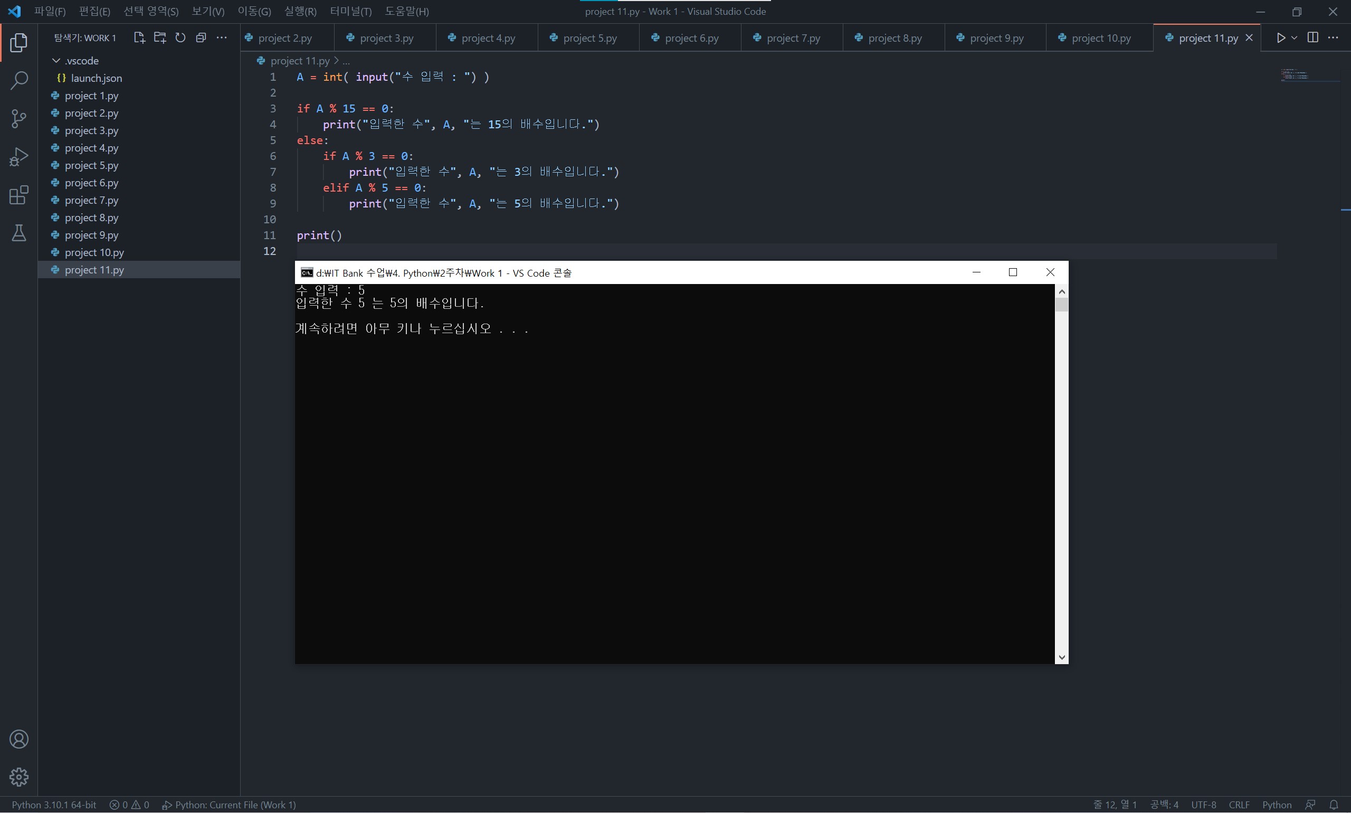Click the console window scrollbar down arrow

(1061, 657)
